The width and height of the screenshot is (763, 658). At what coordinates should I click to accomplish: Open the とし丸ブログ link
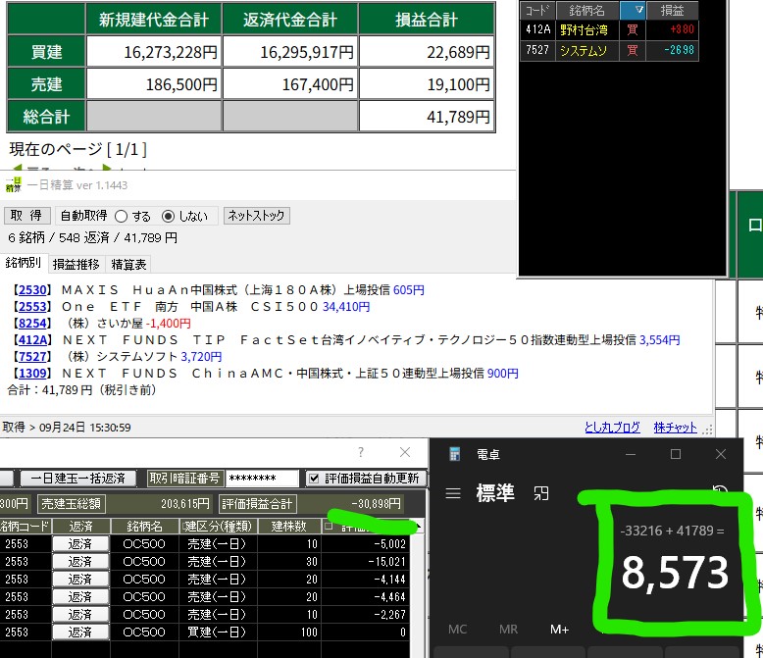pyautogui.click(x=614, y=428)
